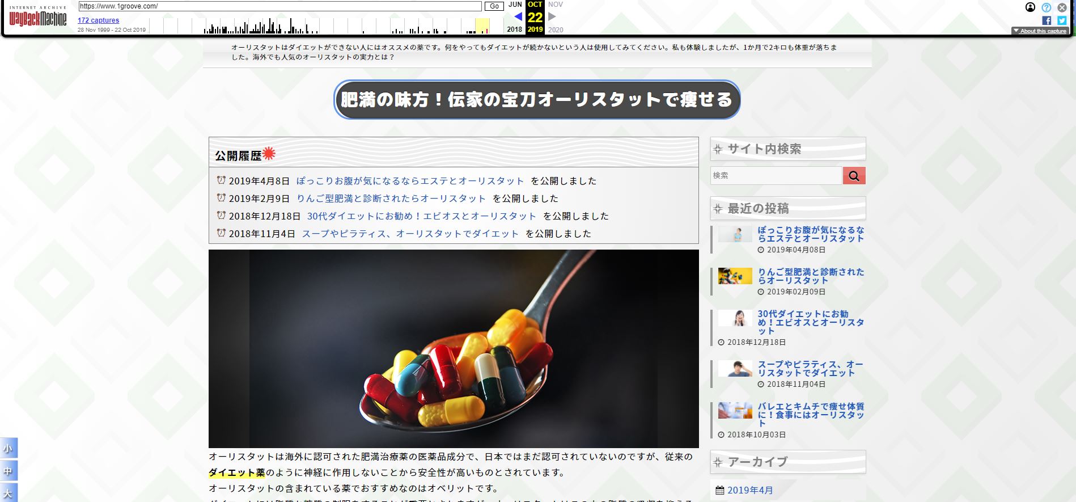Set medium font size with 中 button
This screenshot has height=502, width=1076.
tap(9, 471)
